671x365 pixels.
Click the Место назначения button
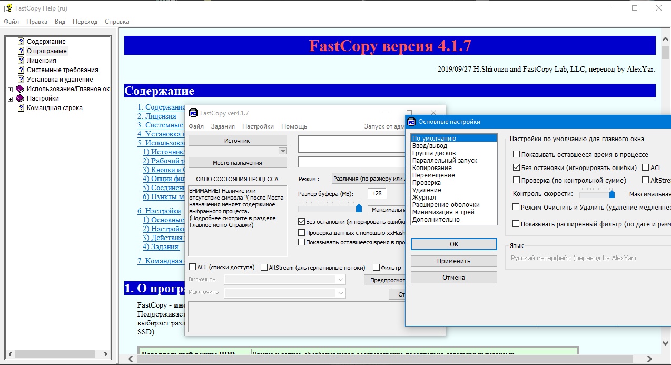238,163
